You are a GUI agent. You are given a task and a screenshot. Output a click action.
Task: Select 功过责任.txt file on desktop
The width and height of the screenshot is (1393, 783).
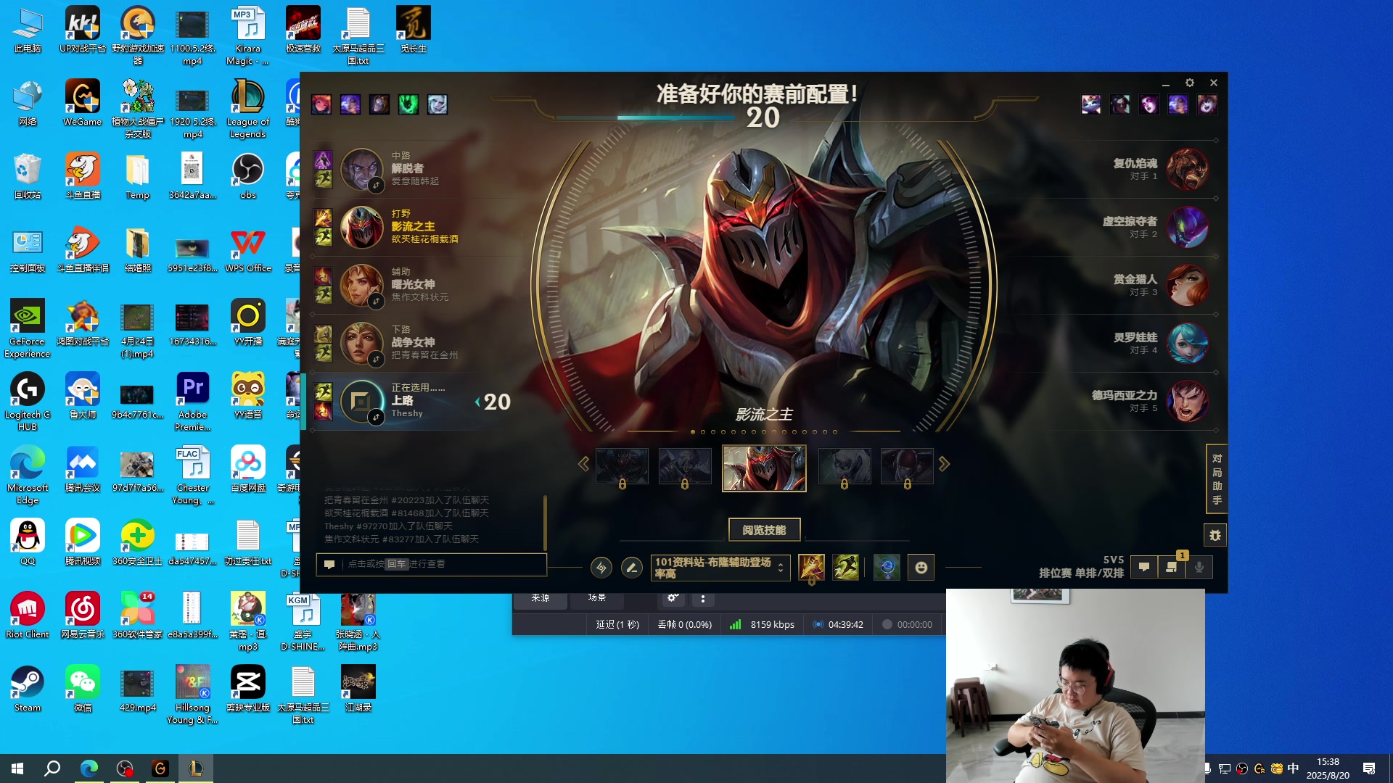coord(247,542)
